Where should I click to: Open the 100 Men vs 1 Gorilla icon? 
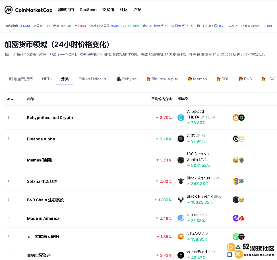181,160
